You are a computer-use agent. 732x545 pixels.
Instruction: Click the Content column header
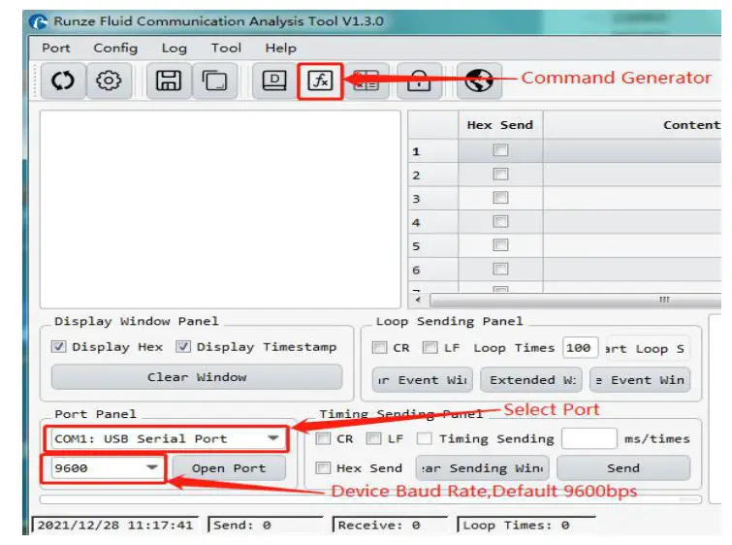tap(632, 125)
